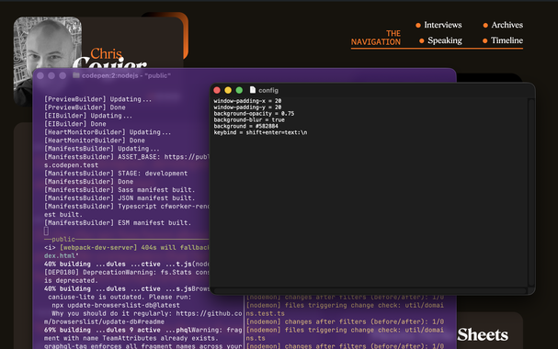Click the codepen:2:nodejs terminal window title

click(x=126, y=75)
